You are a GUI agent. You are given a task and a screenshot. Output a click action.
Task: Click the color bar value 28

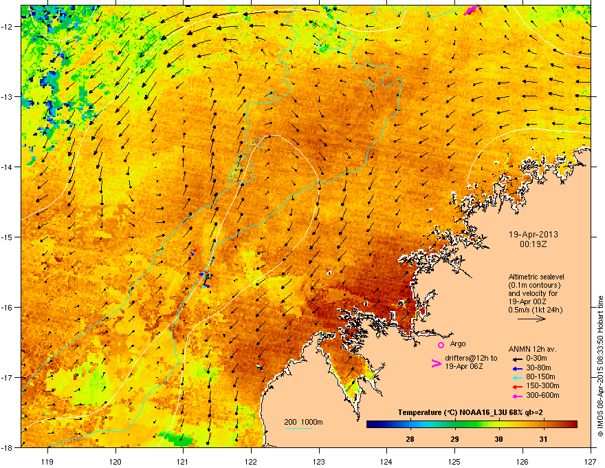(x=410, y=439)
